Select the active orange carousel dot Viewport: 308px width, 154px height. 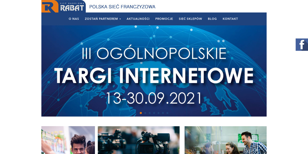(141, 113)
